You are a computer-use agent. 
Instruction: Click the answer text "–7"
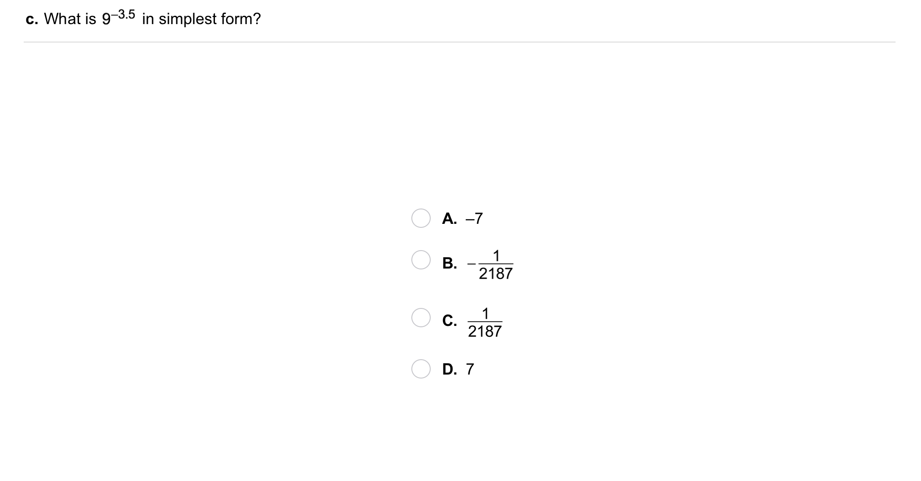pyautogui.click(x=474, y=218)
